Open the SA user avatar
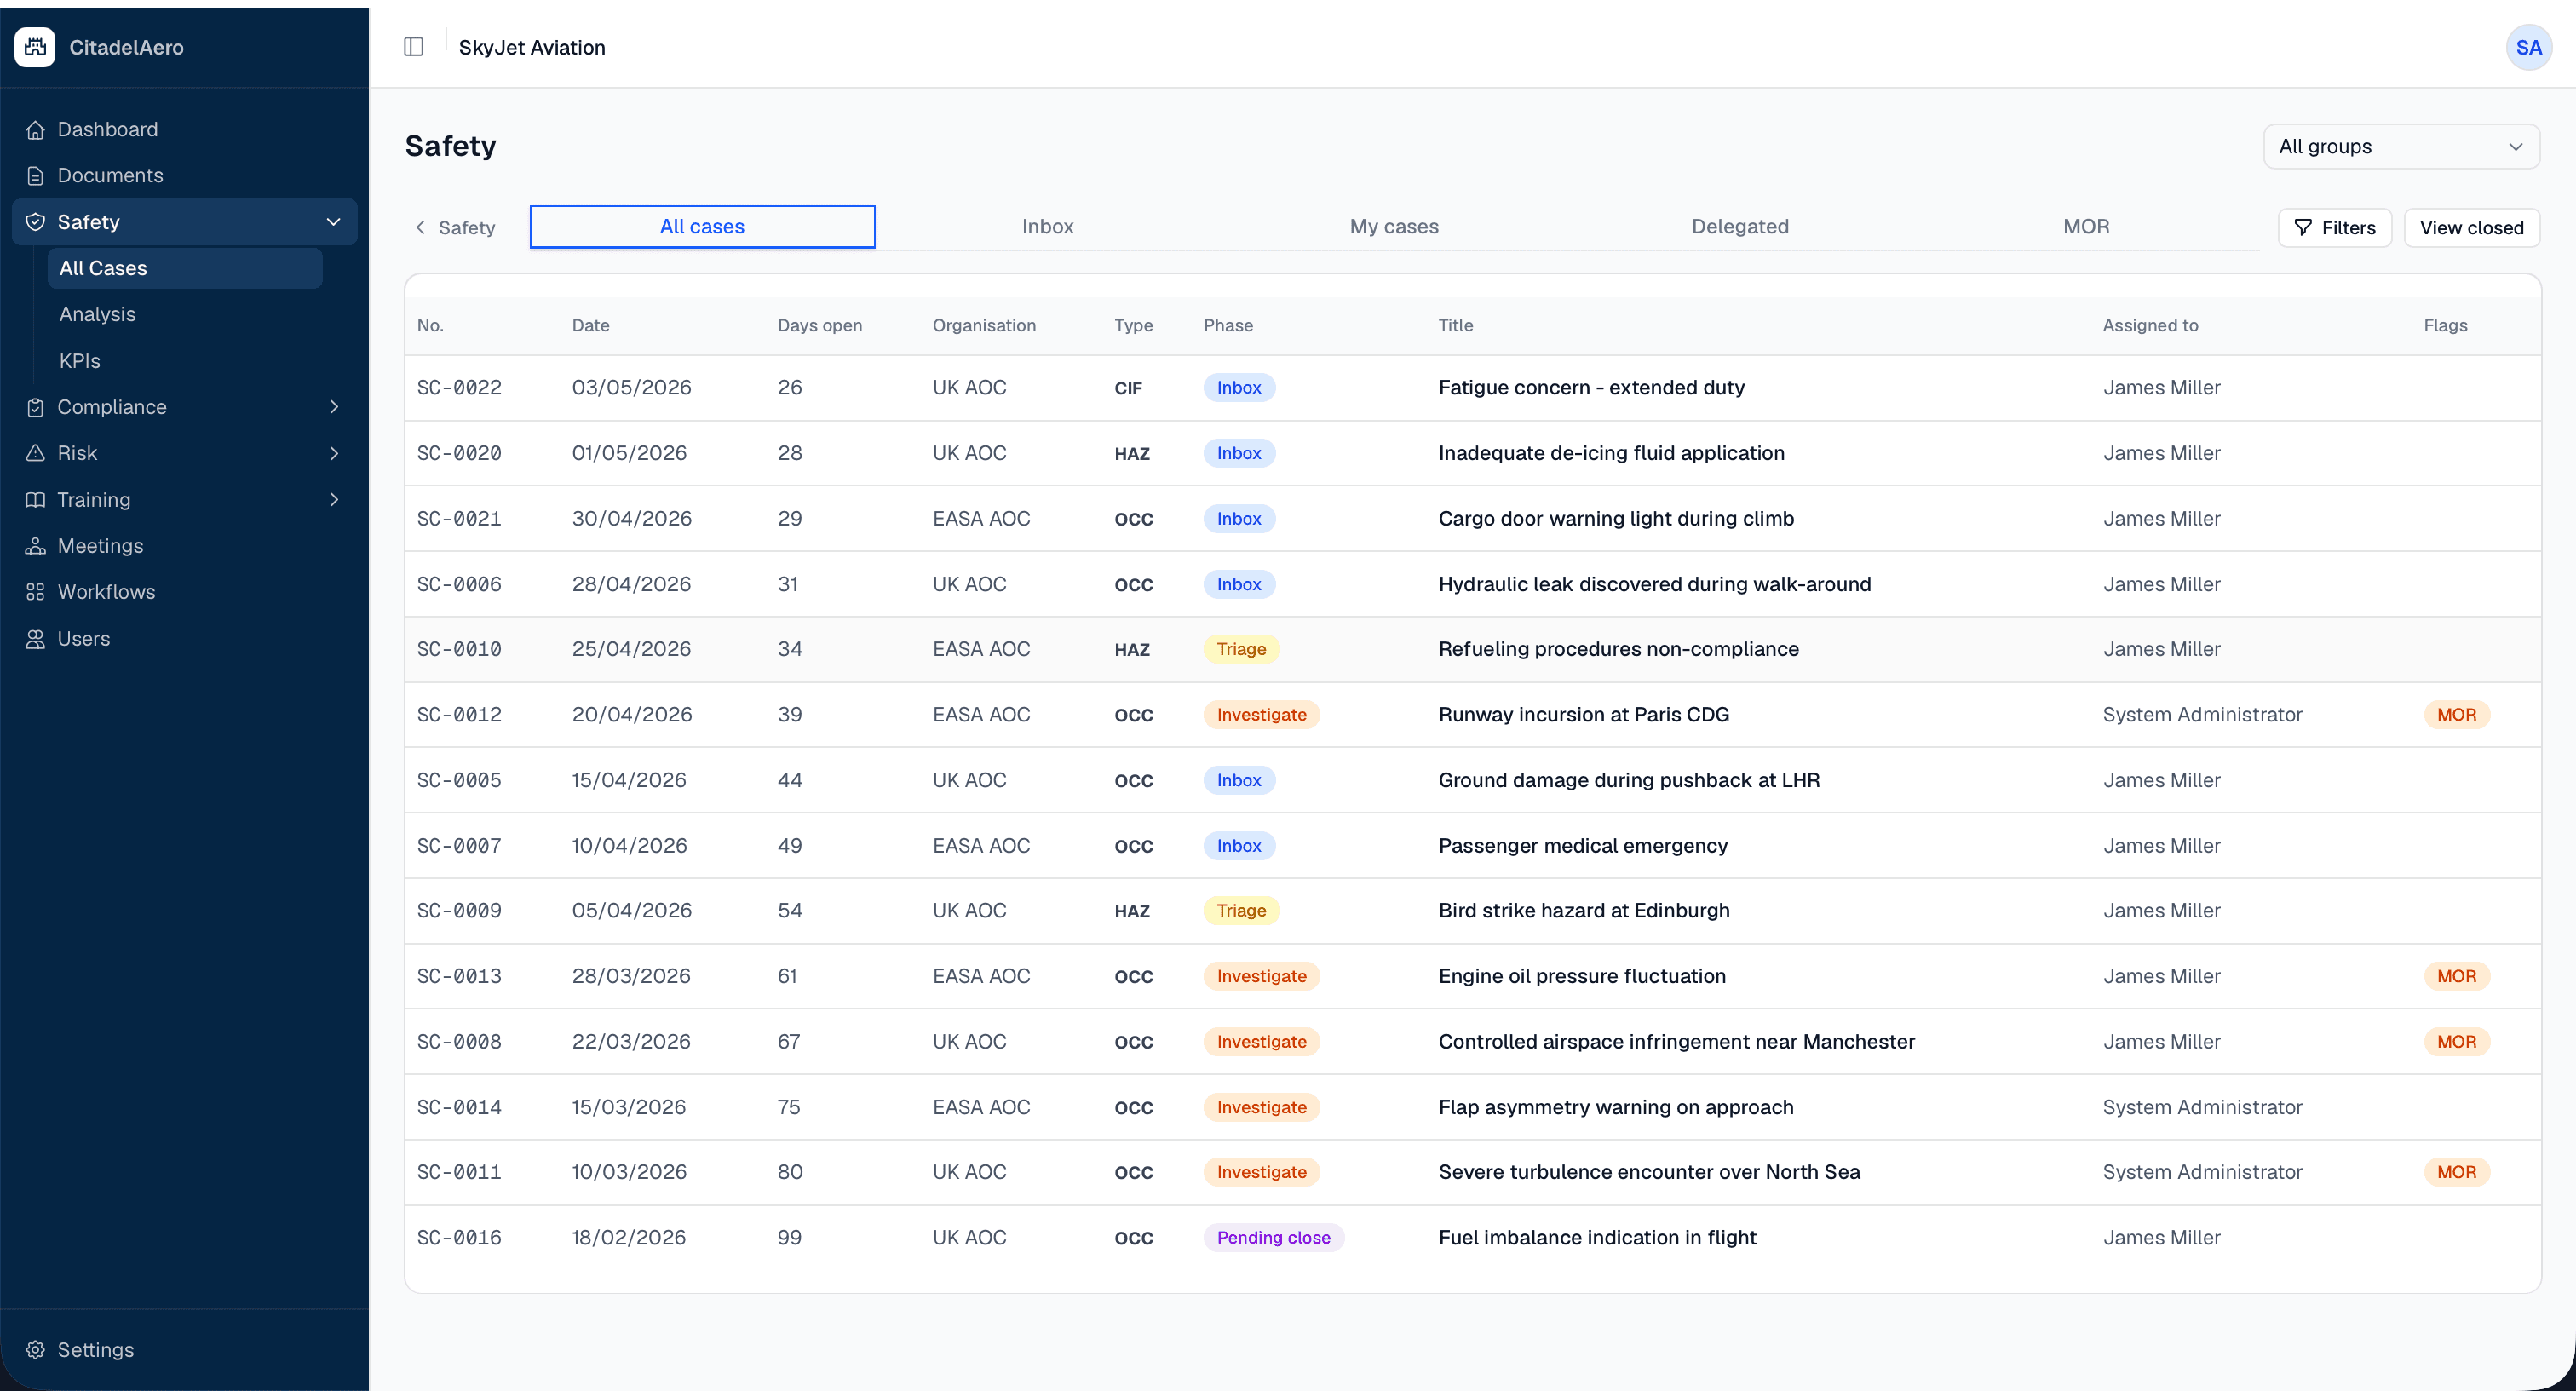Image resolution: width=2576 pixels, height=1391 pixels. pyautogui.click(x=2528, y=47)
